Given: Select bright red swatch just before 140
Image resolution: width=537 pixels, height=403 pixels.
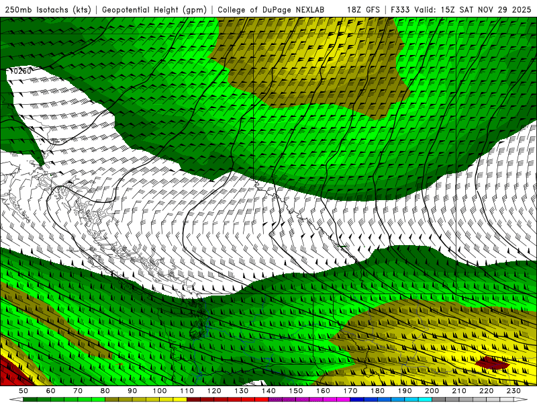Looking at the screenshot, I should coord(262,400).
